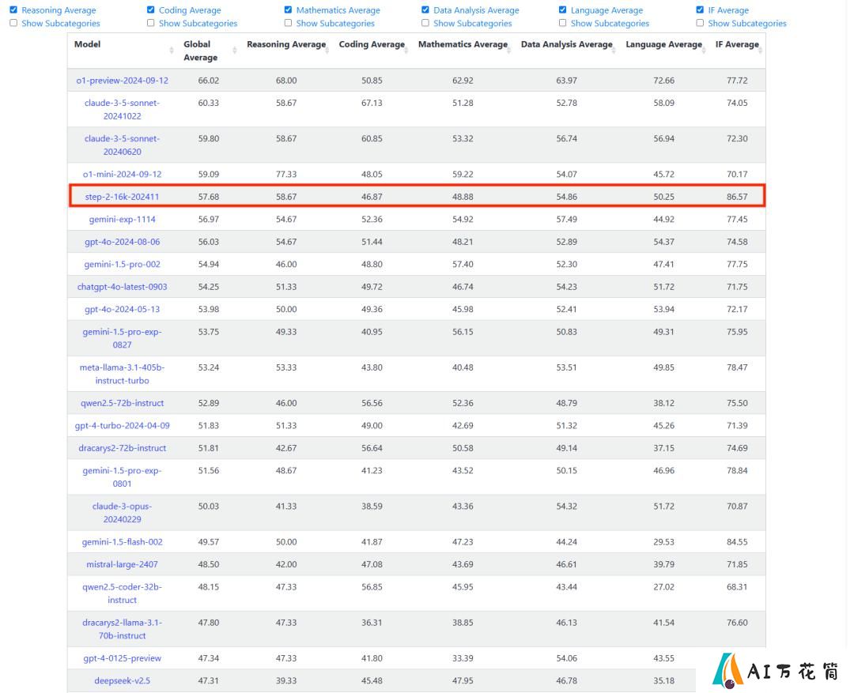Sort by Mathematics Average sort arrows

pyautogui.click(x=509, y=50)
